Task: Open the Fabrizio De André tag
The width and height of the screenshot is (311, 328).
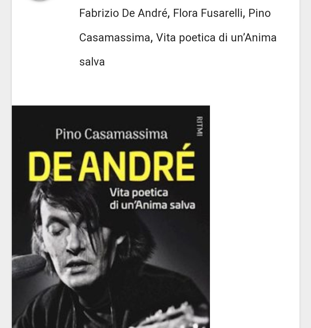Action: (x=124, y=13)
